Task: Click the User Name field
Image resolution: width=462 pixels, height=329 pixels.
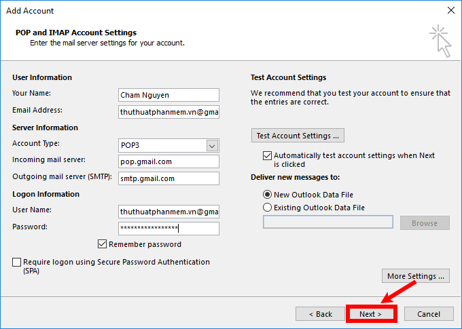Action: [x=168, y=212]
